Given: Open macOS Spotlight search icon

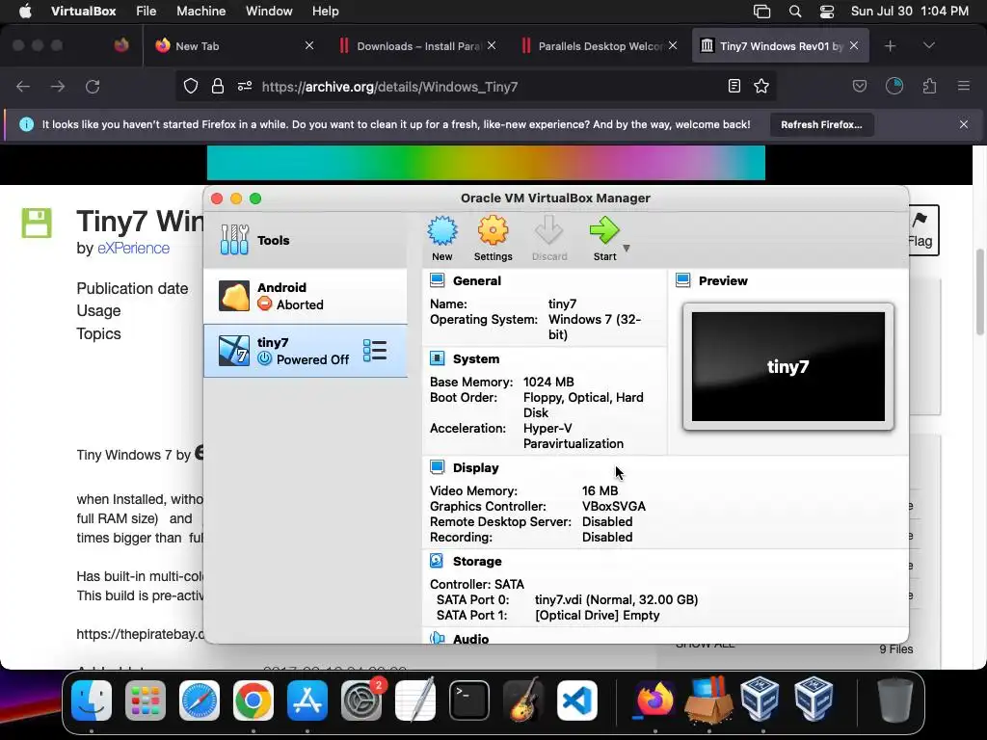Looking at the screenshot, I should pyautogui.click(x=795, y=12).
